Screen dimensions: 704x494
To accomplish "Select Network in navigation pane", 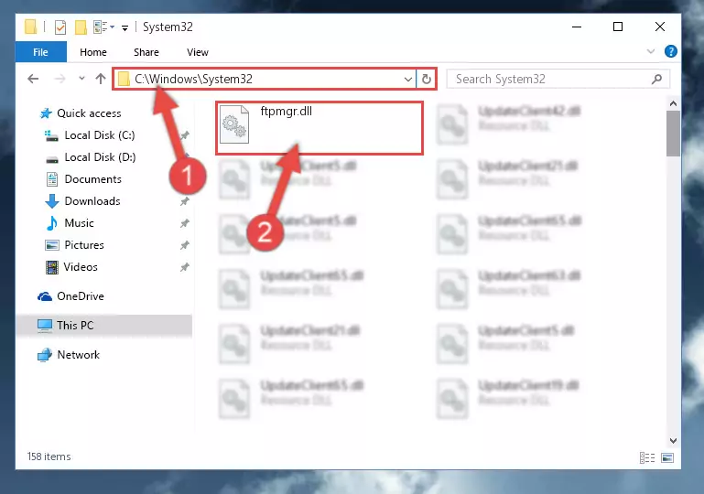I will 78,354.
